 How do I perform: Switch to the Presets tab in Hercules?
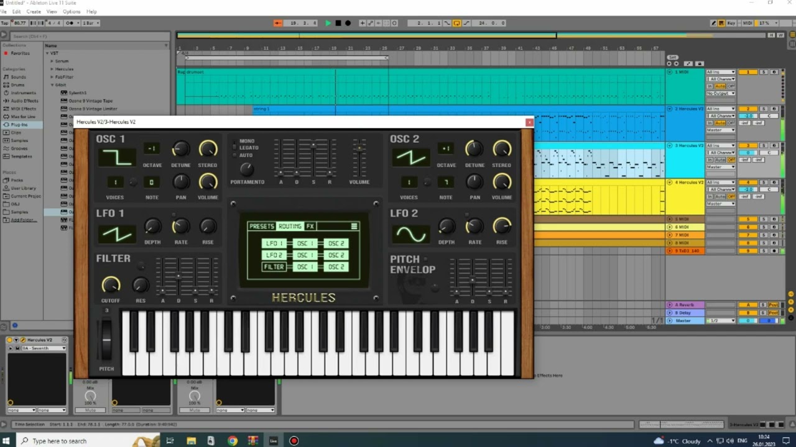[262, 227]
